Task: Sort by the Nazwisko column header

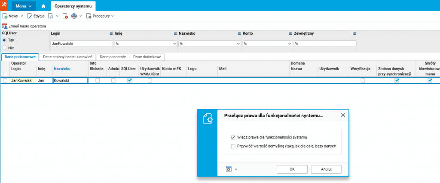Action: (62, 68)
